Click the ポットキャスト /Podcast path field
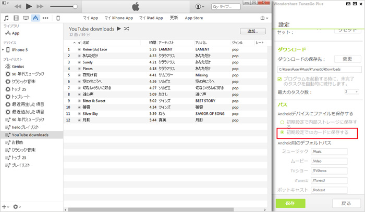365x212 pixels. (x=329, y=190)
